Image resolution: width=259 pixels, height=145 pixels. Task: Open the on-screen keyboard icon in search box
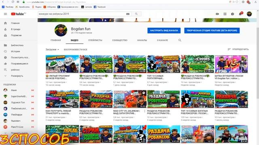[128, 14]
